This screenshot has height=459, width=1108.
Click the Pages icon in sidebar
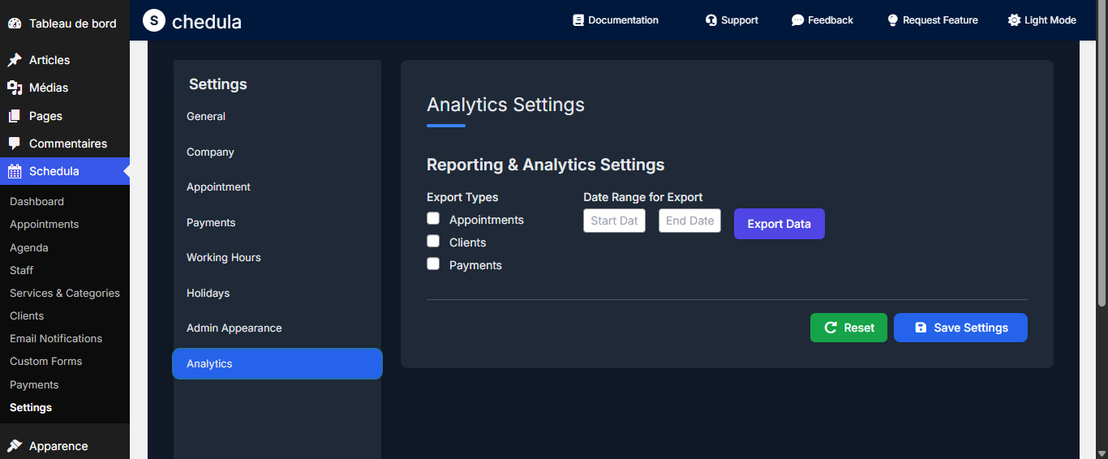click(15, 116)
